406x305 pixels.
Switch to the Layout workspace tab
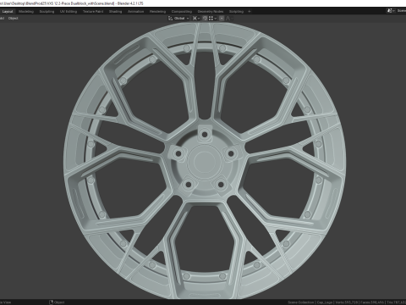coord(8,12)
